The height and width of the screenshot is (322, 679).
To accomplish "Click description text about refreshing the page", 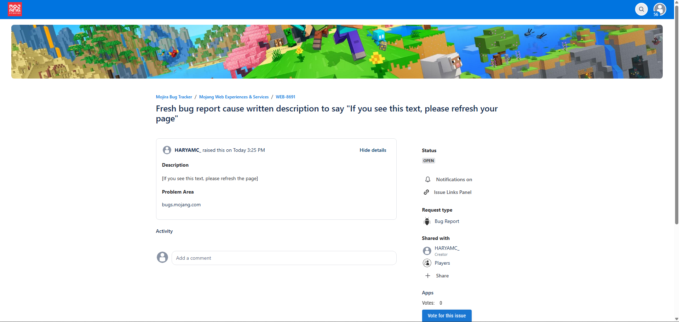I will 210,178.
